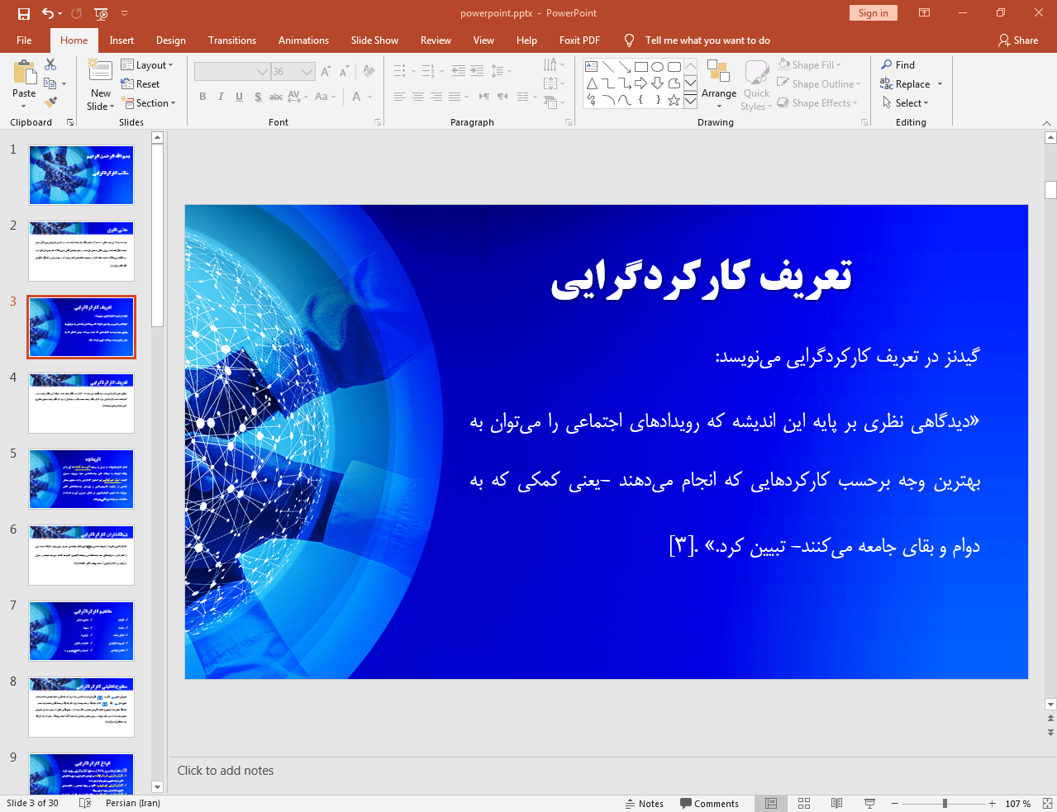
Task: Switch to the Slide Show tab
Action: pyautogui.click(x=374, y=40)
